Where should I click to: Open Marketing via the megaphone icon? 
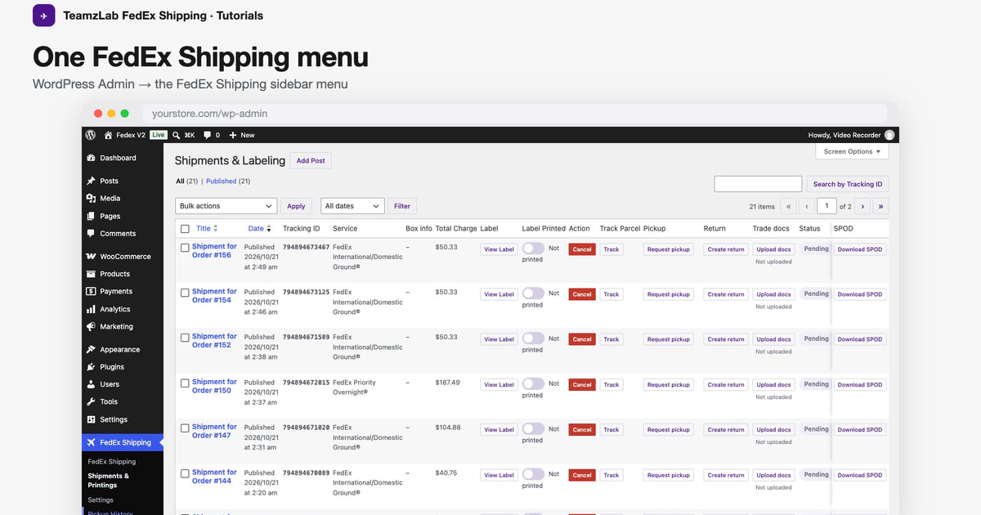pyautogui.click(x=92, y=326)
